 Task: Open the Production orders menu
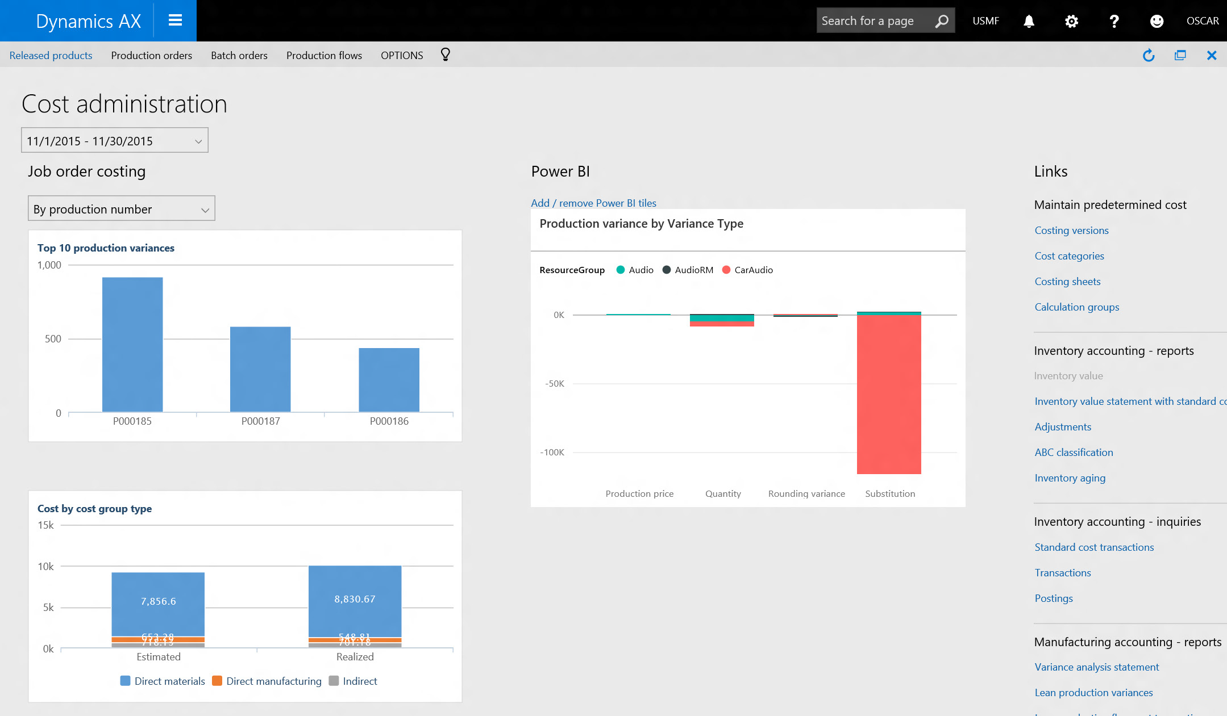151,55
